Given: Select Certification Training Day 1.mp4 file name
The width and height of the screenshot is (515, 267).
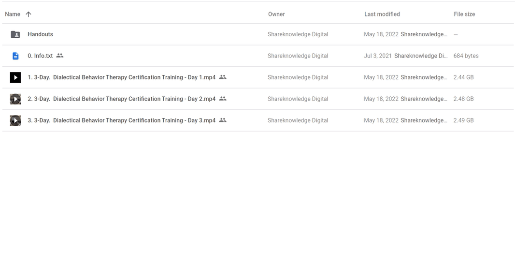Looking at the screenshot, I should 122,77.
